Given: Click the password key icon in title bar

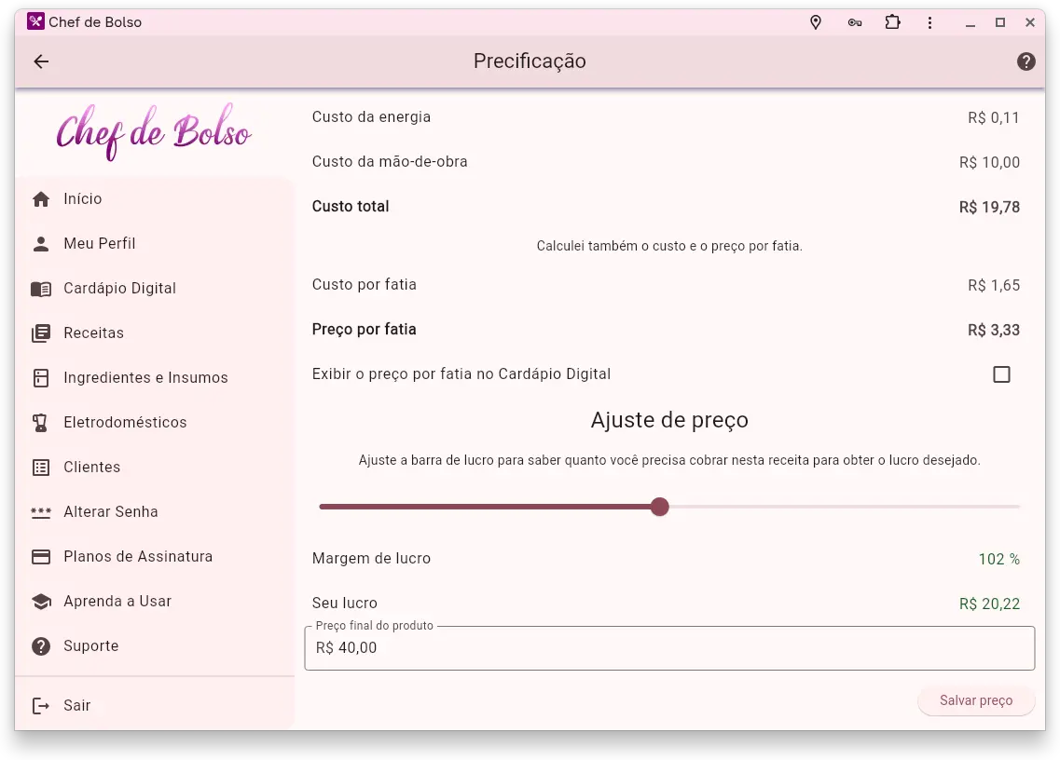Looking at the screenshot, I should 854,22.
